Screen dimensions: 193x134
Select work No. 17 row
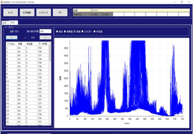pyautogui.click(x=28, y=107)
